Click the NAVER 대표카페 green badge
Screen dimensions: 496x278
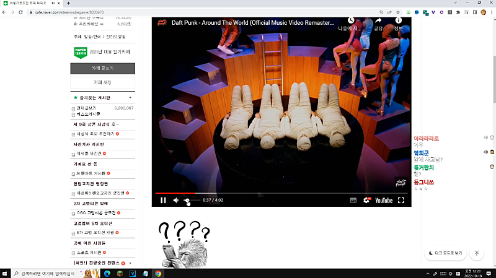81,53
